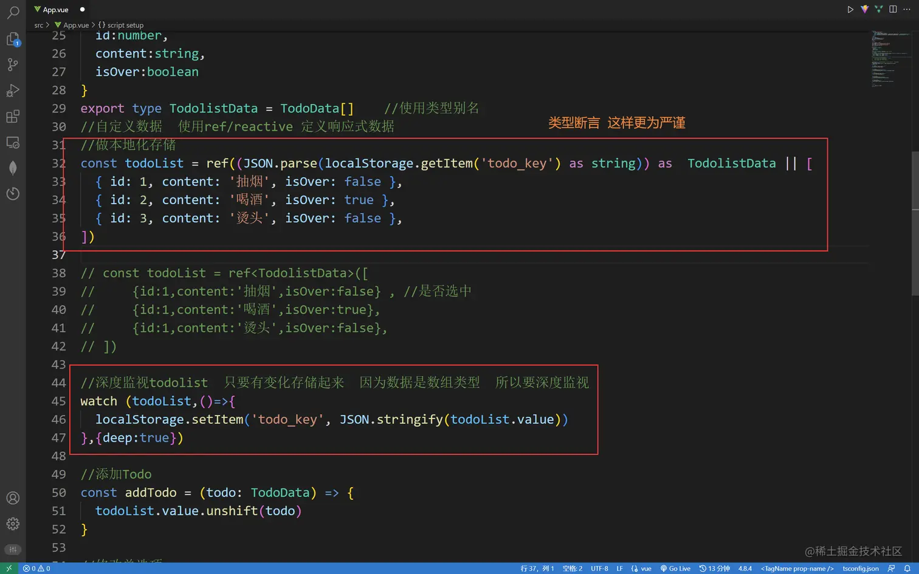This screenshot has height=574, width=919.
Task: Click the 行 37, 列 1 cursor position indicator
Action: [537, 569]
